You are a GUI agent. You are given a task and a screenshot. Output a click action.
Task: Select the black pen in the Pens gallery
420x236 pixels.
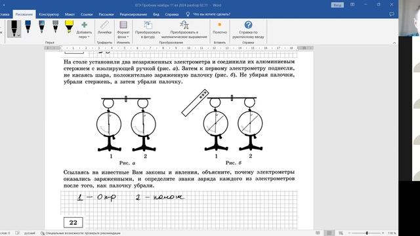coord(14,28)
